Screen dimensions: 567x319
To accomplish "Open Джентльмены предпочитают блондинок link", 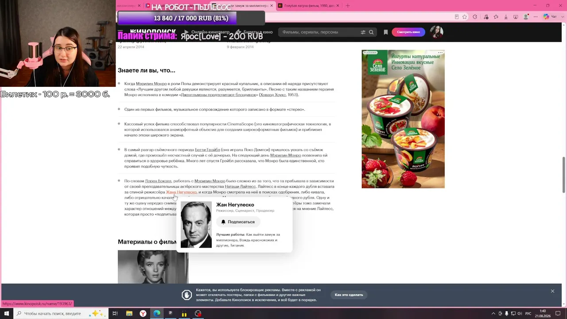I will click(x=219, y=95).
